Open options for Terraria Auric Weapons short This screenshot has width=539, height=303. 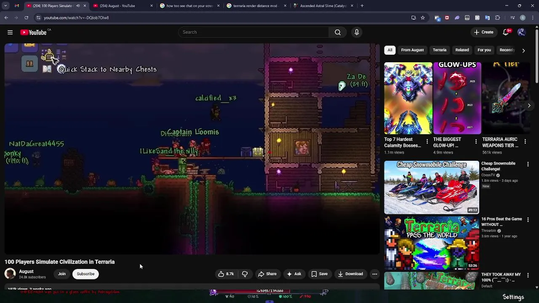coord(525,142)
